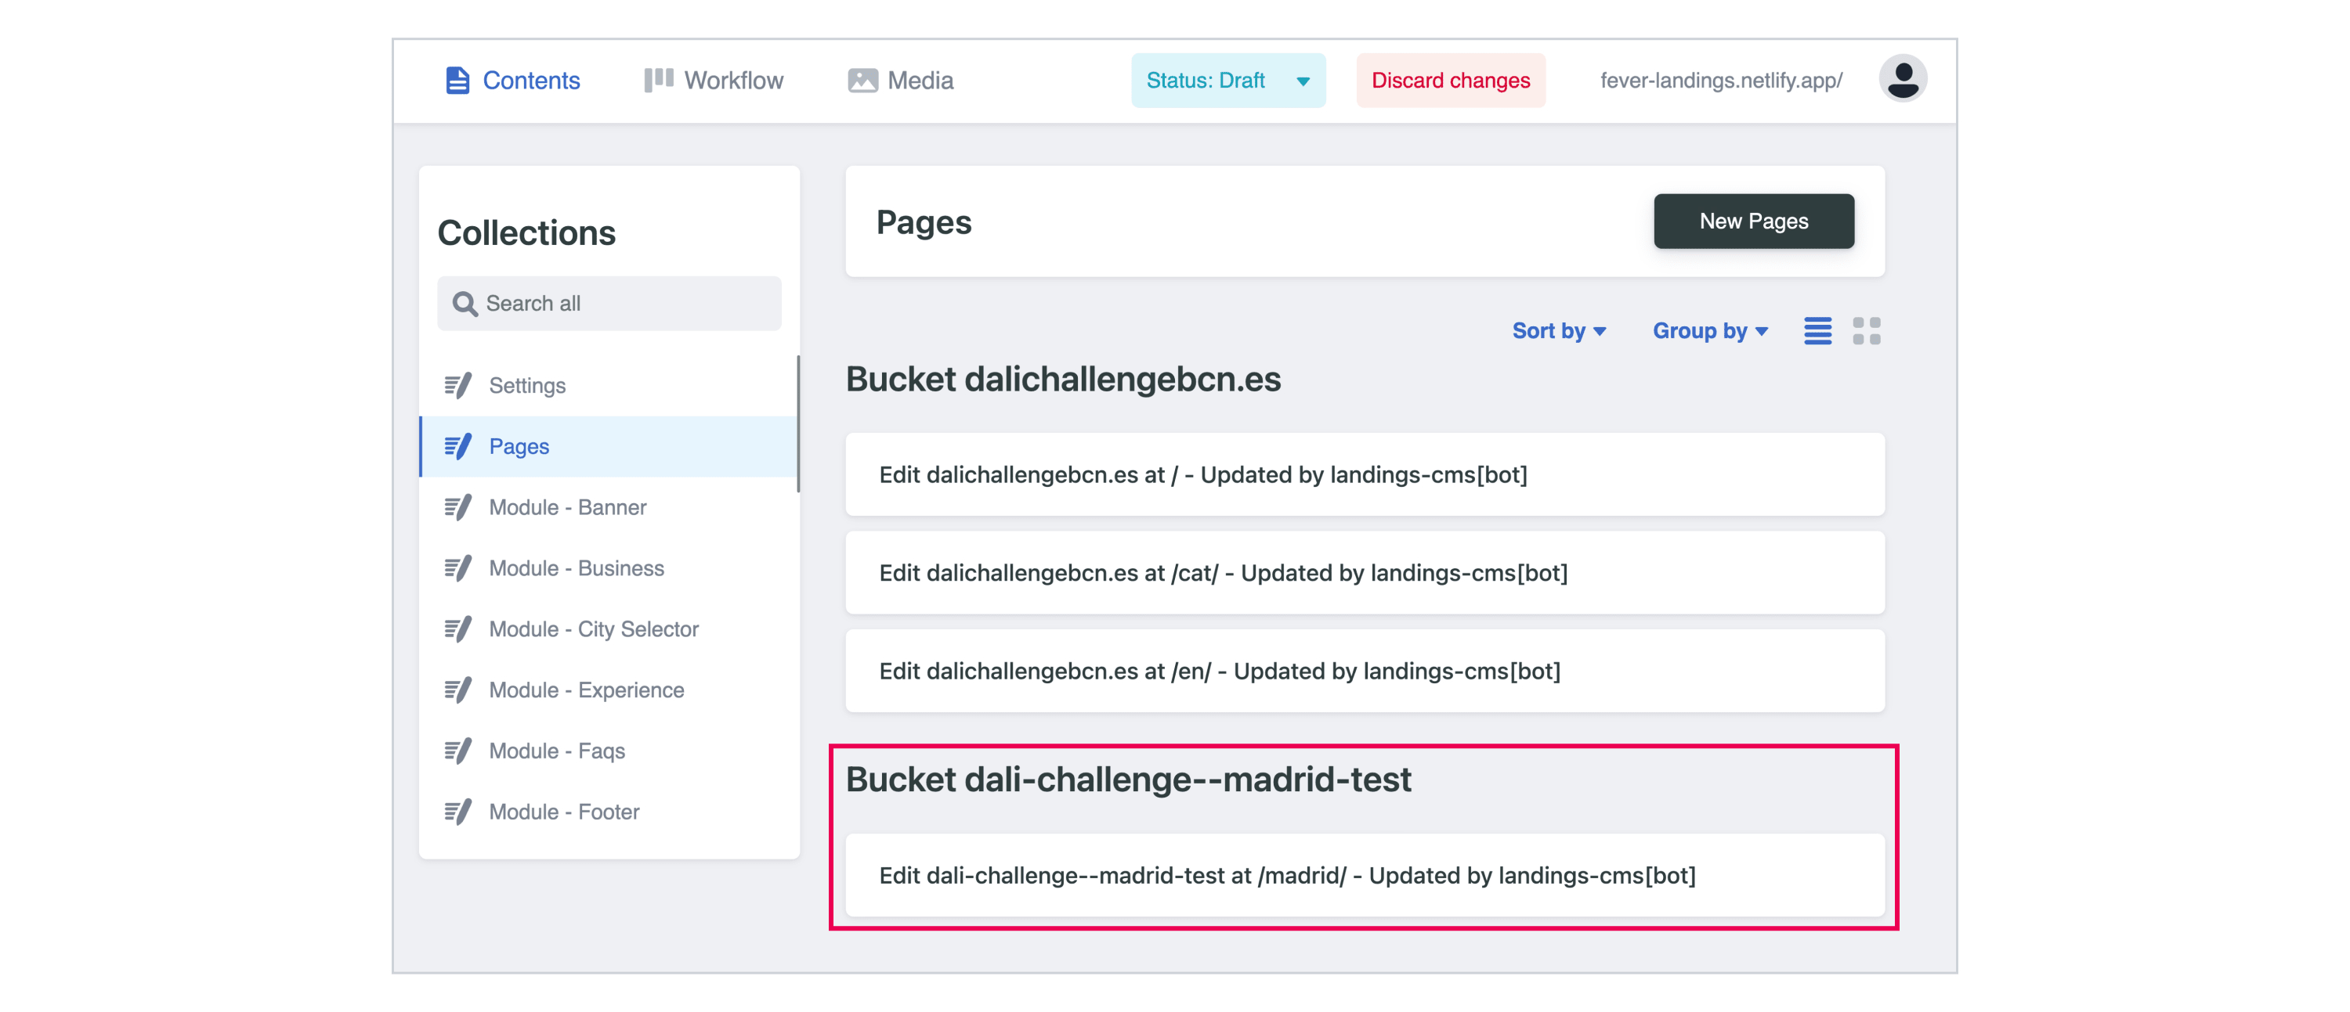Image resolution: width=2350 pixels, height=1012 pixels.
Task: Click the Module - Business icon
Action: (458, 568)
